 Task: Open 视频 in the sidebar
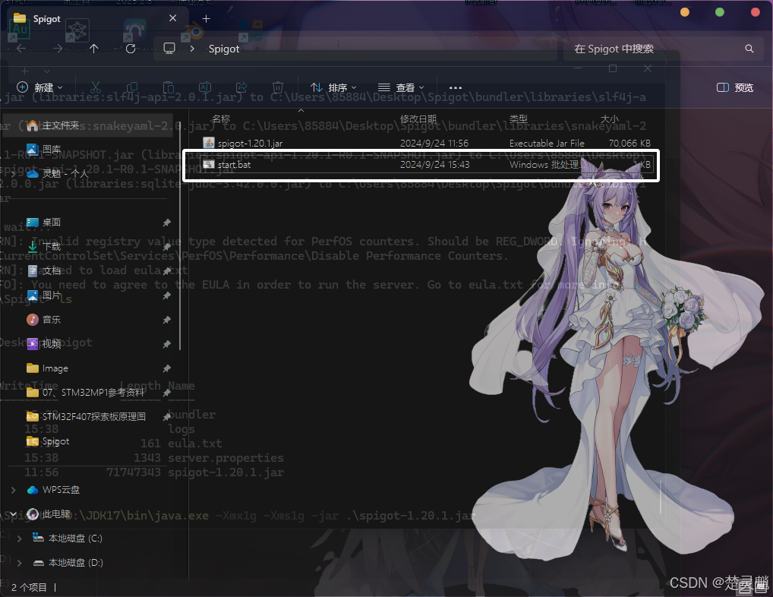click(x=52, y=343)
